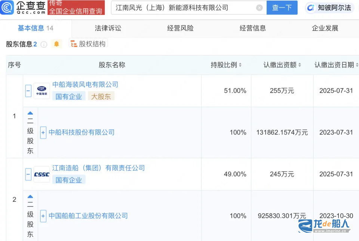Open 中船海装风电有限公司 link

[x=85, y=84]
